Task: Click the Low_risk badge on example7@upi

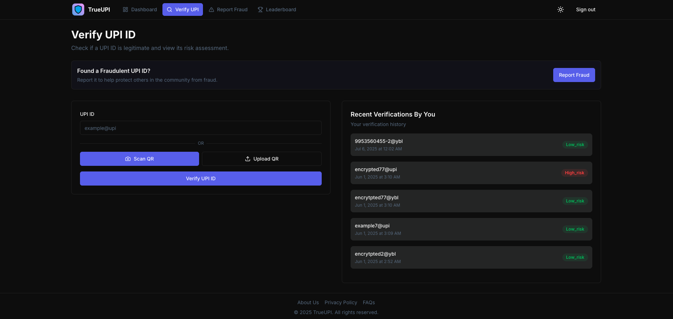Action: pyautogui.click(x=575, y=229)
